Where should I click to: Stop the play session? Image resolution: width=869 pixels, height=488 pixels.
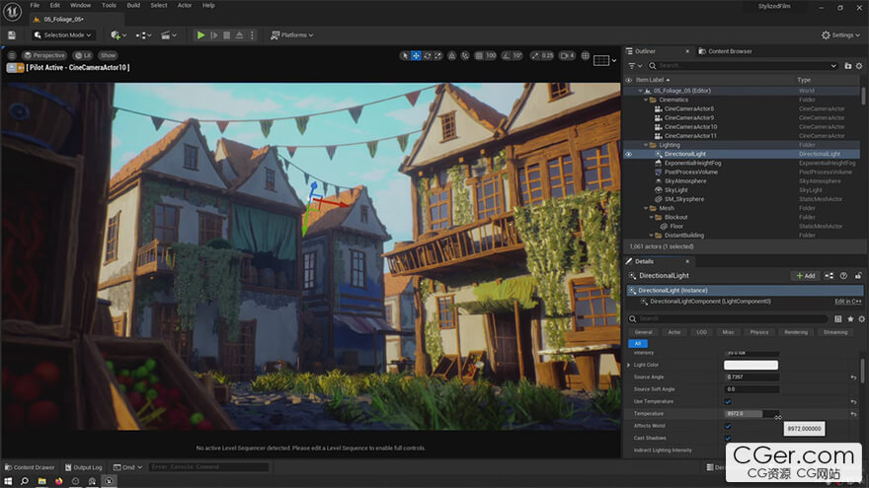227,35
